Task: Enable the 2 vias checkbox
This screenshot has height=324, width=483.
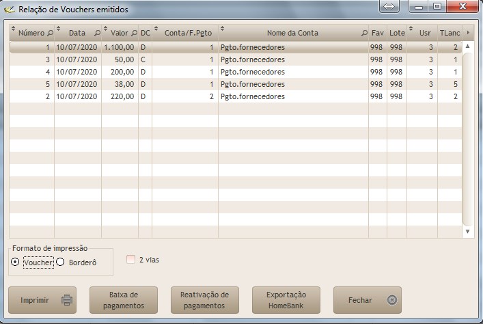Action: 131,260
